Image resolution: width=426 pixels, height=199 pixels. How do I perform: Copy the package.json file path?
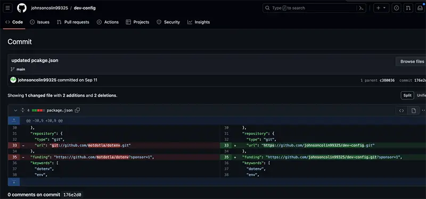(x=77, y=110)
